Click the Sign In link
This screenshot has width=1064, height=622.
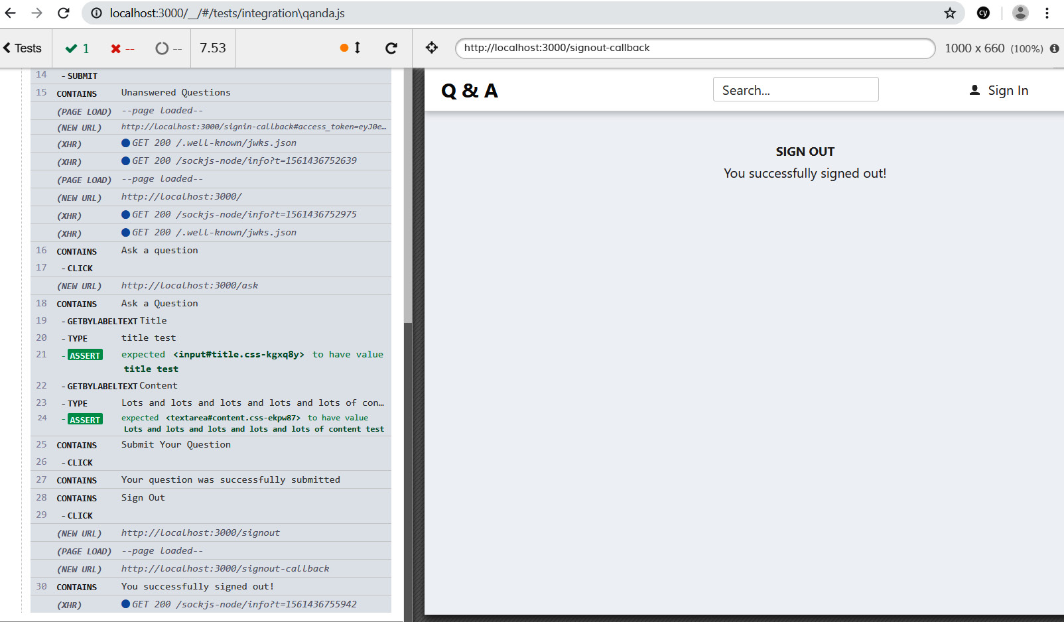pyautogui.click(x=999, y=90)
